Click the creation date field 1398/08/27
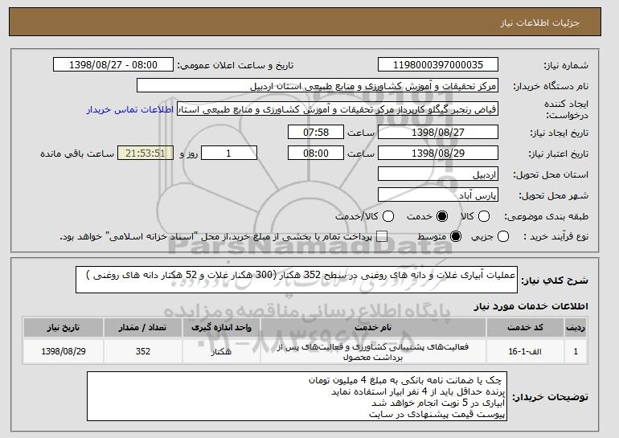This screenshot has height=438, width=619. (438, 132)
